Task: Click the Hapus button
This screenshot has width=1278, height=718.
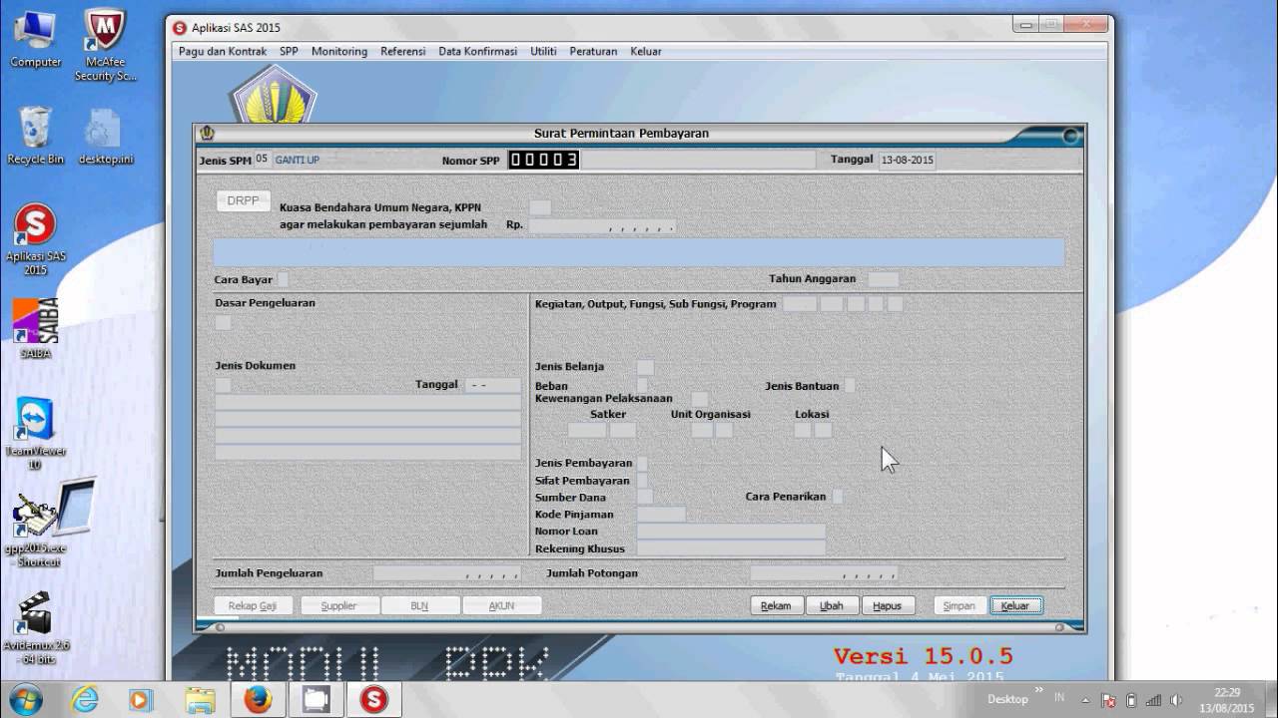Action: pyautogui.click(x=888, y=605)
